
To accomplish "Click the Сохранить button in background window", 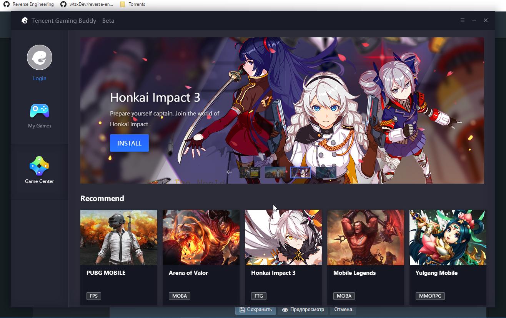I will [255, 310].
